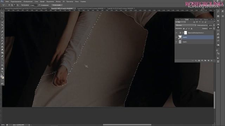Toggle the Сглаживание checkbox
The height and width of the screenshot is (126, 225).
(x=39, y=5)
